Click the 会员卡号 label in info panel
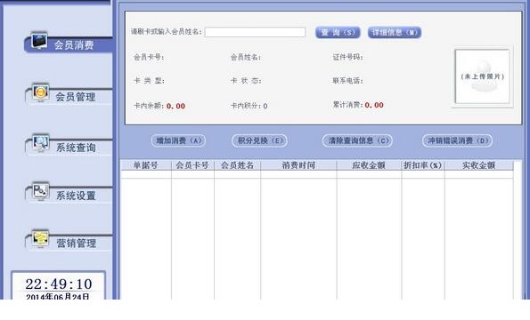This screenshot has height=320, width=530. tap(149, 57)
